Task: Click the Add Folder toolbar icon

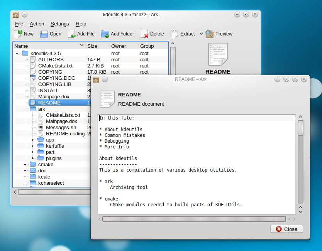Action: pos(105,34)
